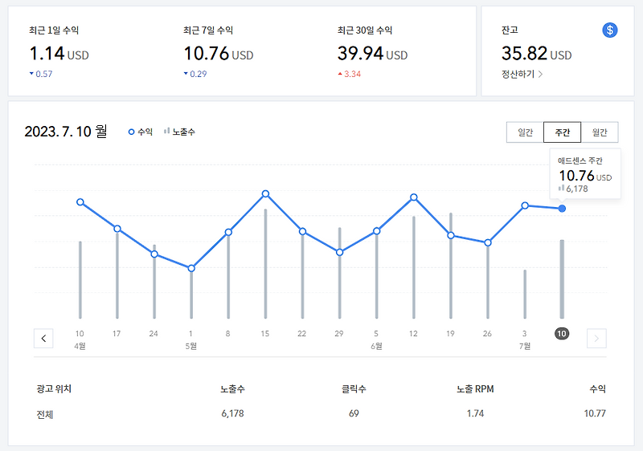Click the 최근 7일 수익 value 10.76
Screen dimensions: 643x451
(207, 54)
